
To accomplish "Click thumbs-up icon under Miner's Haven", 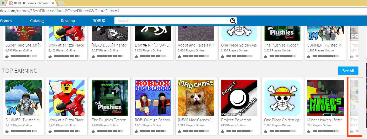I will pos(309,131).
